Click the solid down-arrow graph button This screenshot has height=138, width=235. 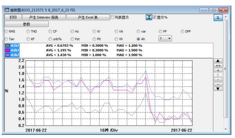[x=218, y=89]
